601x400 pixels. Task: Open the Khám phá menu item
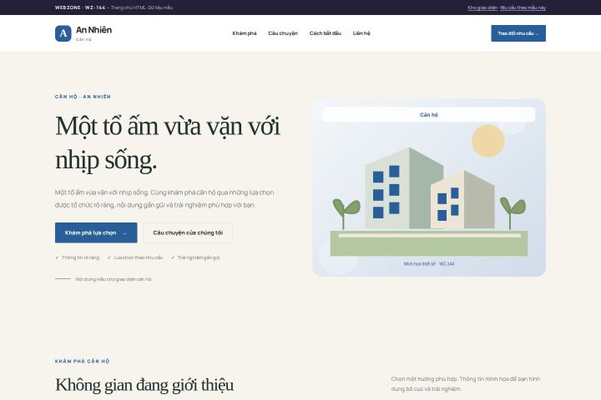pyautogui.click(x=245, y=33)
